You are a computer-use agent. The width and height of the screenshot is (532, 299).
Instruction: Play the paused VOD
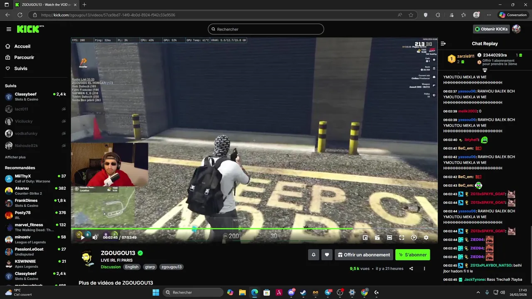tap(82, 238)
